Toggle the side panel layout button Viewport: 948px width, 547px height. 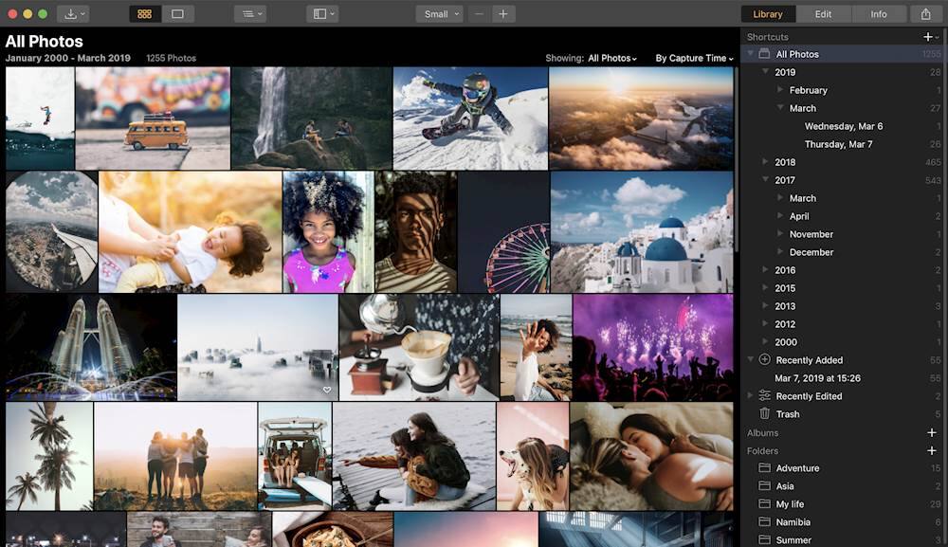pos(323,14)
